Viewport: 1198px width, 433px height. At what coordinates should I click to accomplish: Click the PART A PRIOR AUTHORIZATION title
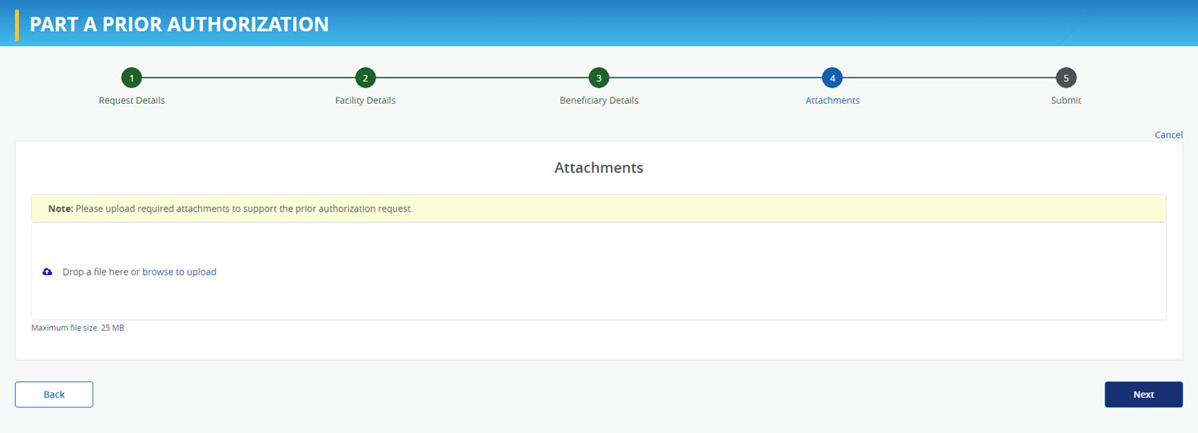click(x=179, y=24)
